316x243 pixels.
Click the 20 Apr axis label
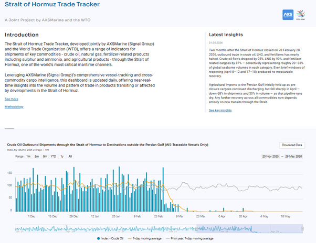(243, 216)
